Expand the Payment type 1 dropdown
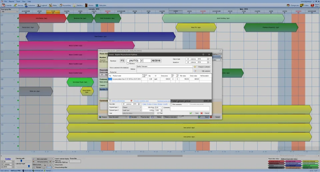This screenshot has height=172, width=320. coord(132,107)
